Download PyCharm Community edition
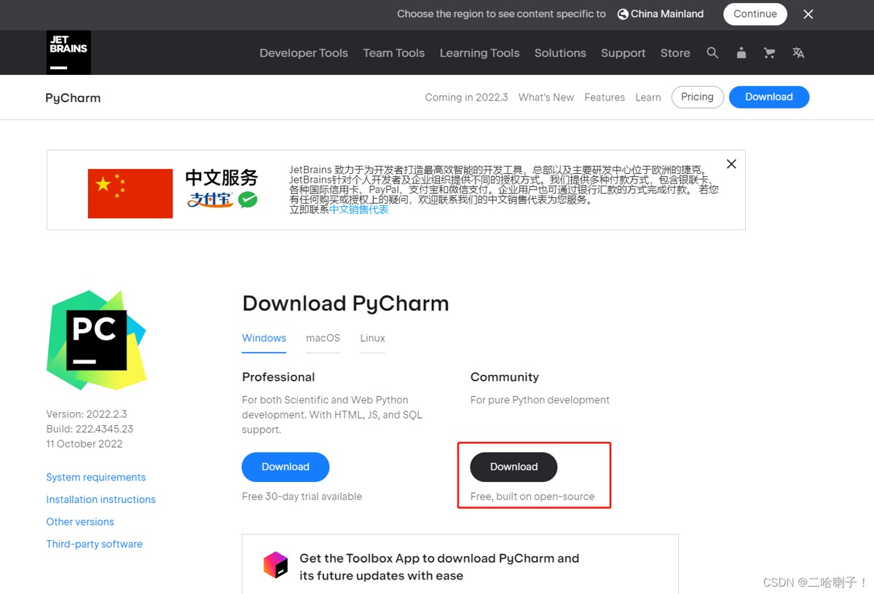874x594 pixels. click(x=513, y=467)
